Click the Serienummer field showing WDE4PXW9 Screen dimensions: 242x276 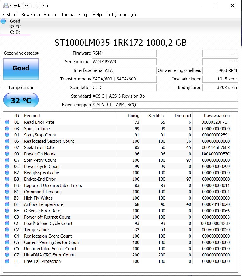pyautogui.click(x=124, y=62)
